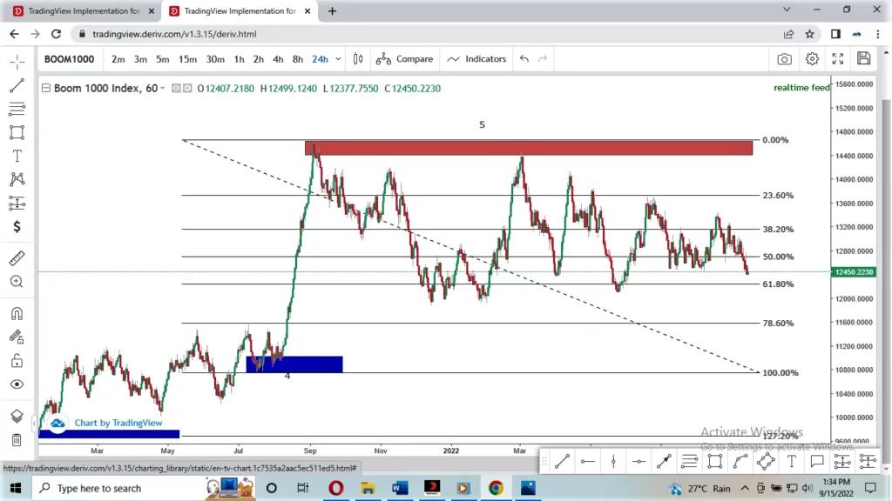Open Word from the taskbar
The height and width of the screenshot is (501, 892).
click(400, 488)
